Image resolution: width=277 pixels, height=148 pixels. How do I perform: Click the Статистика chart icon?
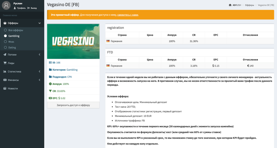[5, 71]
